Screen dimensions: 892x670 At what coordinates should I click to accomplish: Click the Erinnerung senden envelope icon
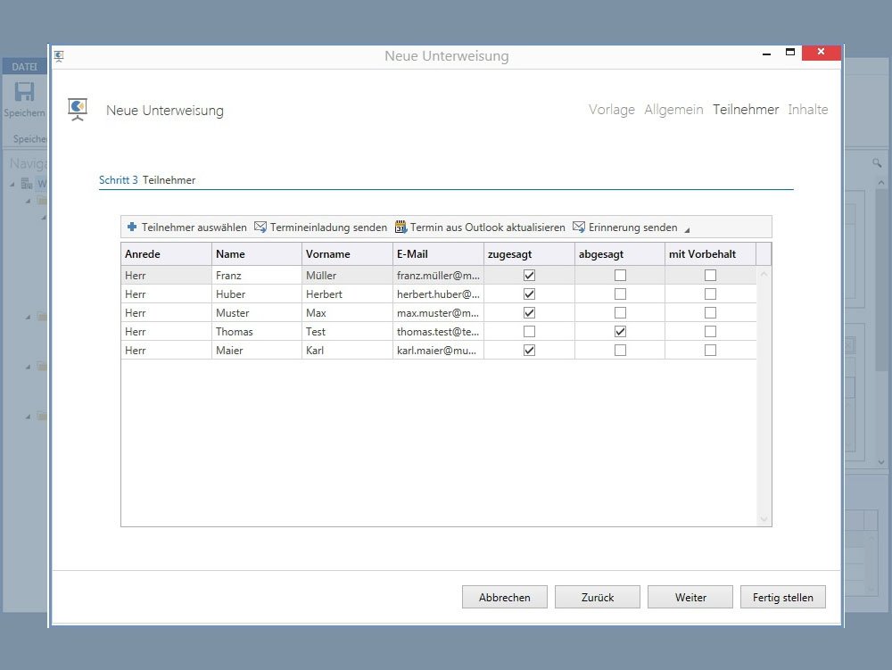point(579,227)
